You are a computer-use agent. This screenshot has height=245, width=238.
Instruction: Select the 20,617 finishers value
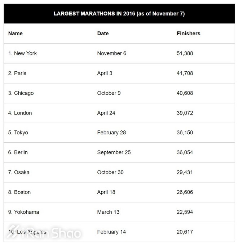pyautogui.click(x=185, y=232)
